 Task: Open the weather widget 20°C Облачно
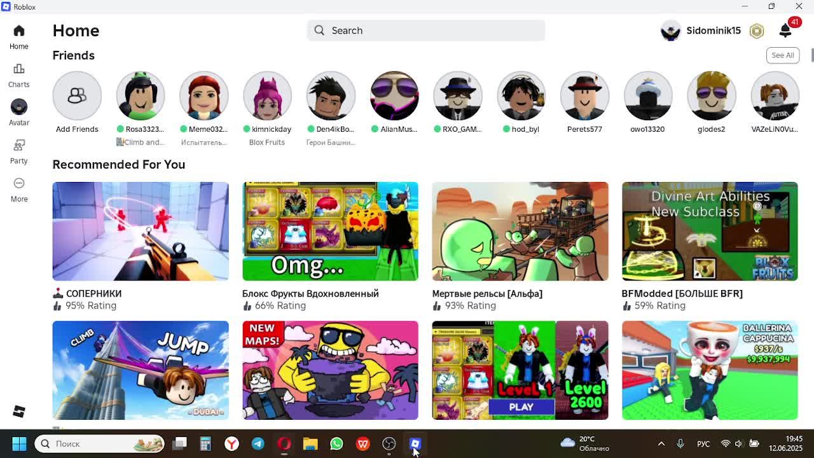[585, 443]
